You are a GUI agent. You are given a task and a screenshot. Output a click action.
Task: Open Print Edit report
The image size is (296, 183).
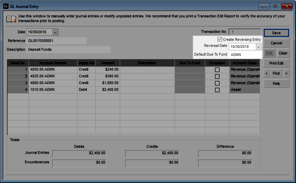[276, 63]
